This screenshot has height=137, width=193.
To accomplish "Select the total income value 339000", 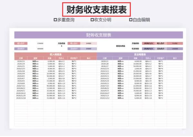I will [x=40, y=43].
